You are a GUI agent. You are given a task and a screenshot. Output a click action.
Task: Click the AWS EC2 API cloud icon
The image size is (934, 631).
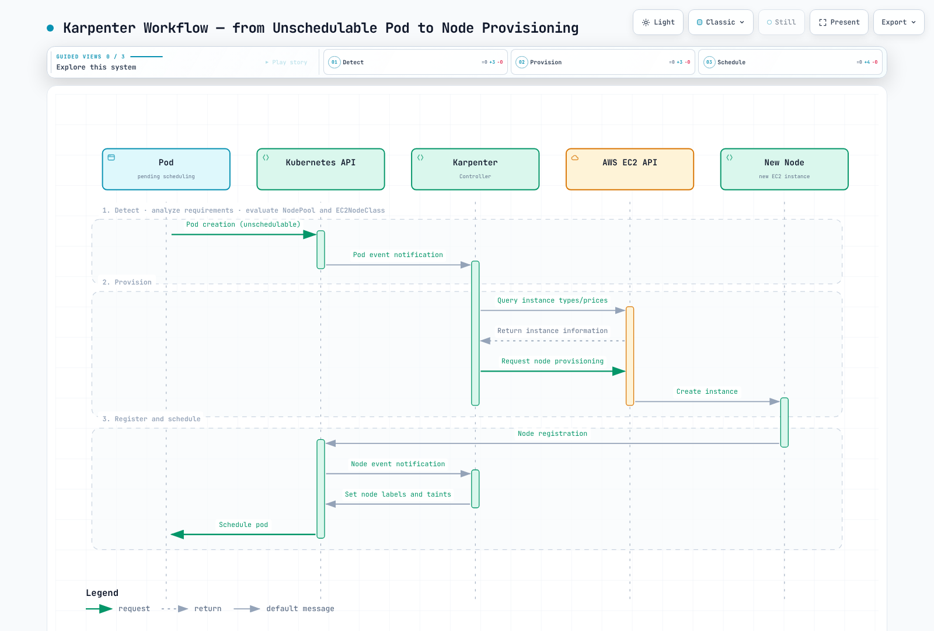tap(575, 158)
